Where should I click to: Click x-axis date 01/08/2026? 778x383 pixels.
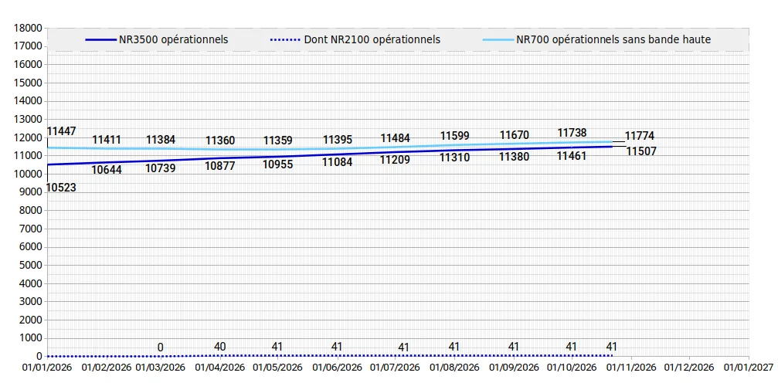click(x=454, y=368)
